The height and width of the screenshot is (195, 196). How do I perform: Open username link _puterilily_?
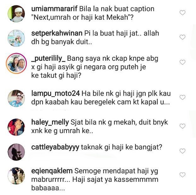(x=49, y=58)
